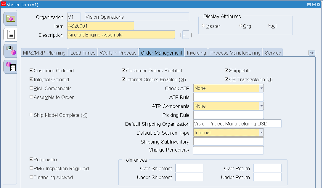This screenshot has width=323, height=188.
Task: Click the Over Shipment tolerance field
Action: click(189, 168)
